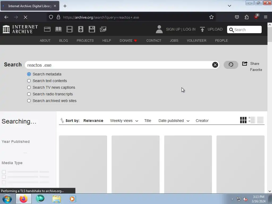Click the LOG IN link

(189, 29)
